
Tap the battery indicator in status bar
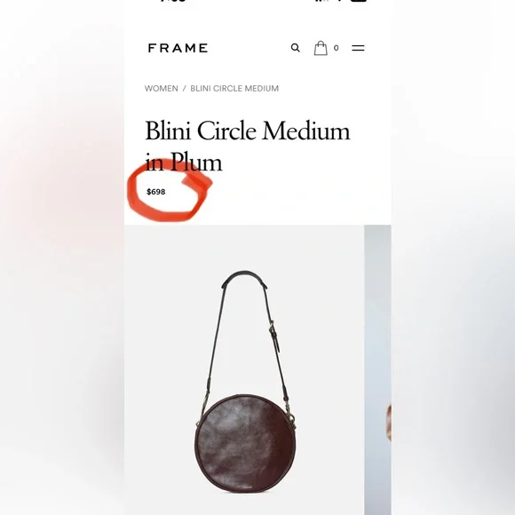(x=359, y=1)
